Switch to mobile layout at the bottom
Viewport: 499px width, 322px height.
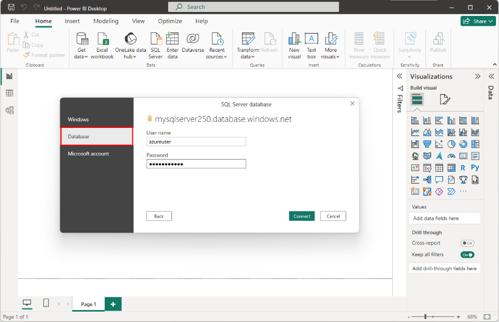tap(46, 303)
